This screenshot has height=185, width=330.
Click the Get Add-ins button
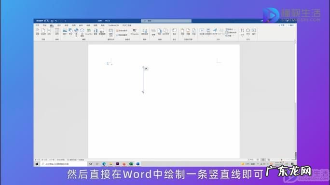[x=122, y=30]
